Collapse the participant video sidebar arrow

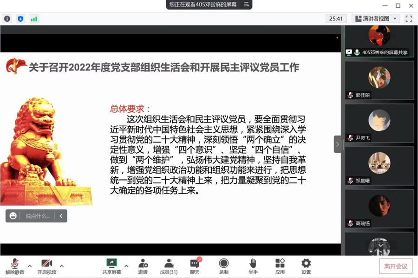(x=338, y=144)
